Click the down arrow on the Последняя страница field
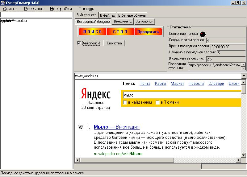Image resolution: width=247 pixels, height=177 pixels. [x=243, y=68]
